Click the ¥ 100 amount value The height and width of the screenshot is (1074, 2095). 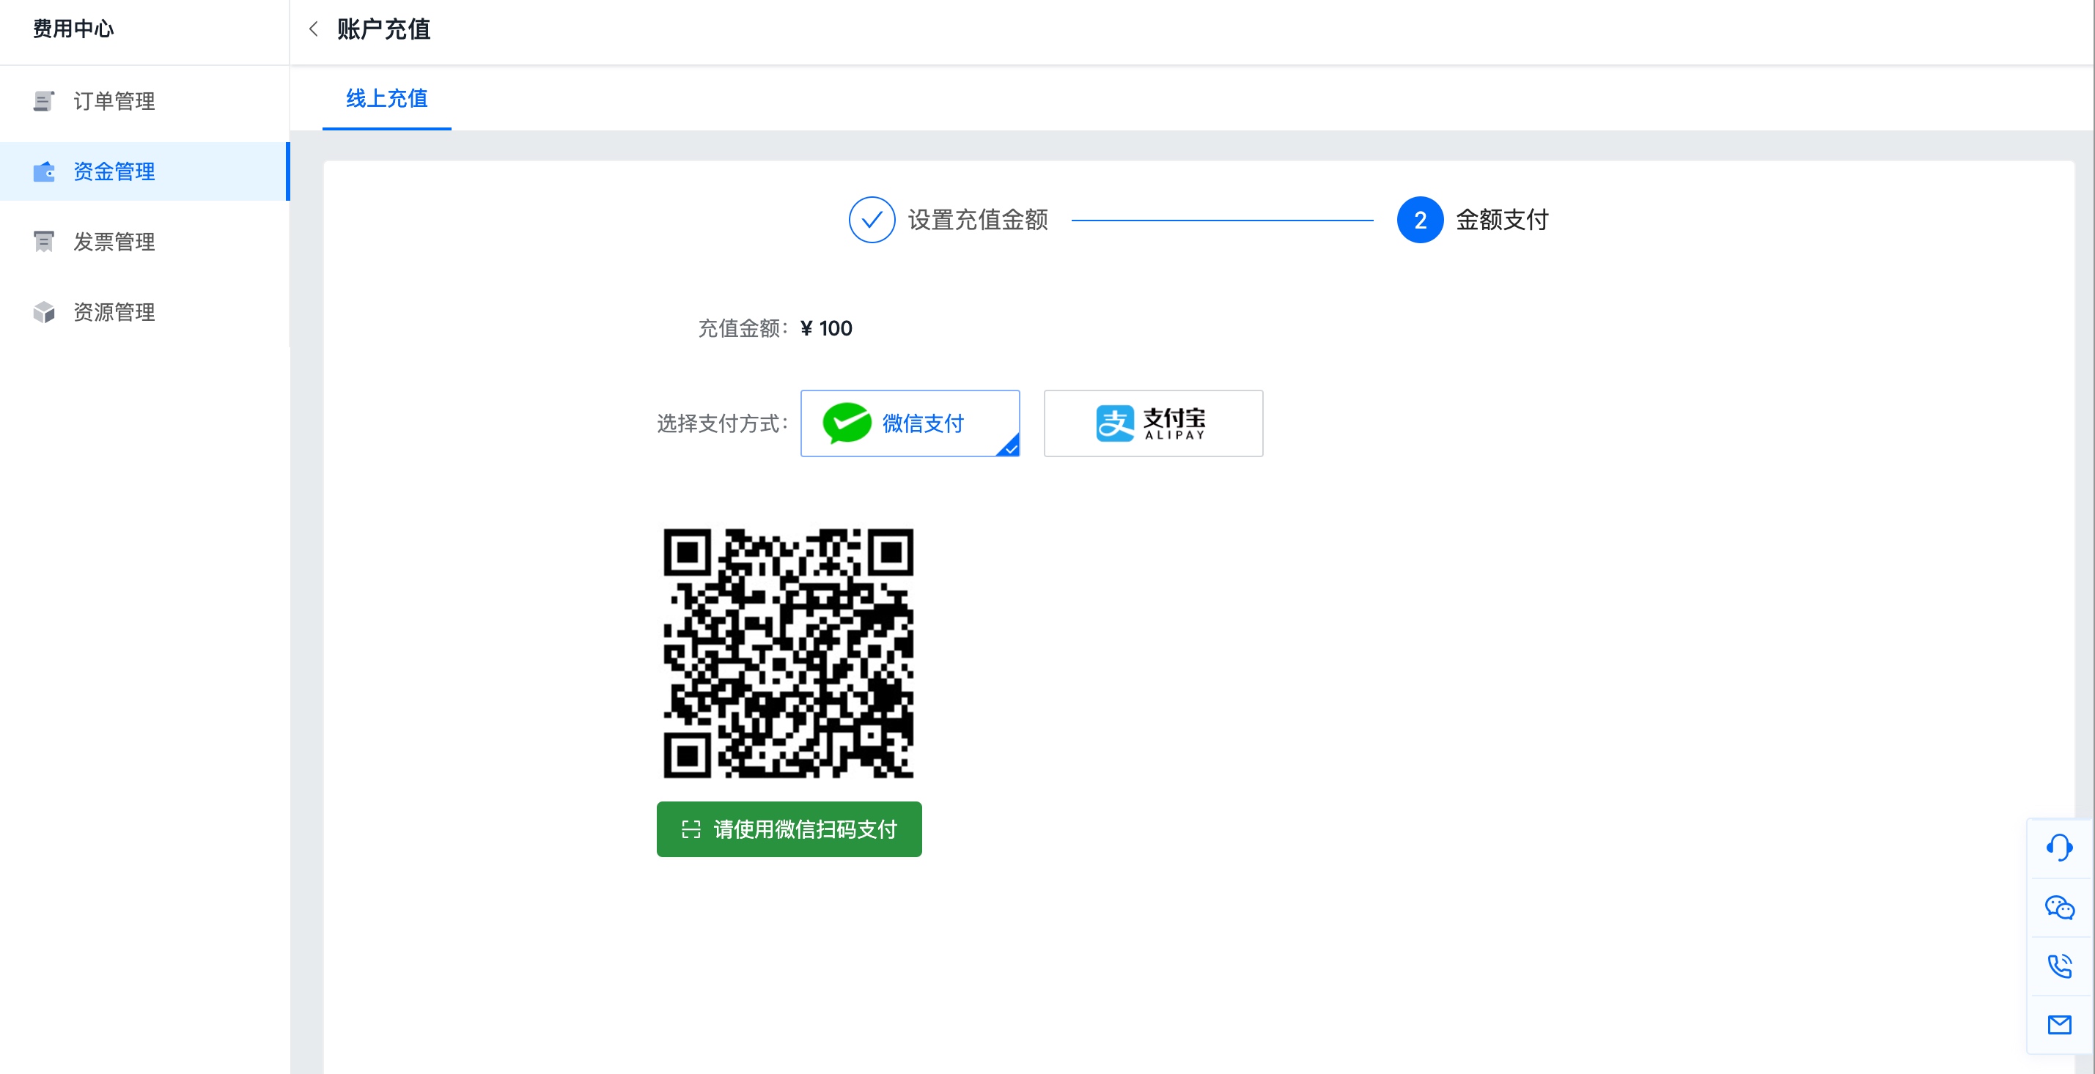[x=826, y=328]
